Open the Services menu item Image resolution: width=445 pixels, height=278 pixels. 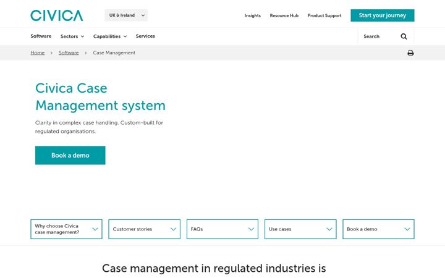click(x=145, y=36)
